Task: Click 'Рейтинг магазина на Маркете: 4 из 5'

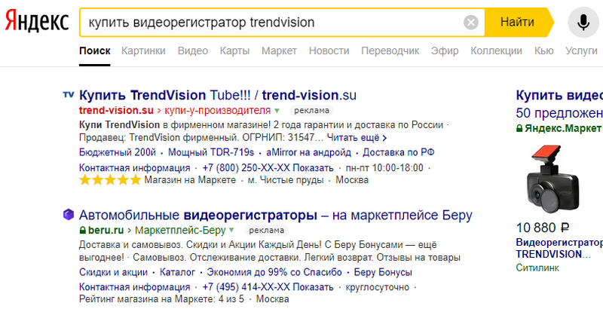Action: point(161,299)
